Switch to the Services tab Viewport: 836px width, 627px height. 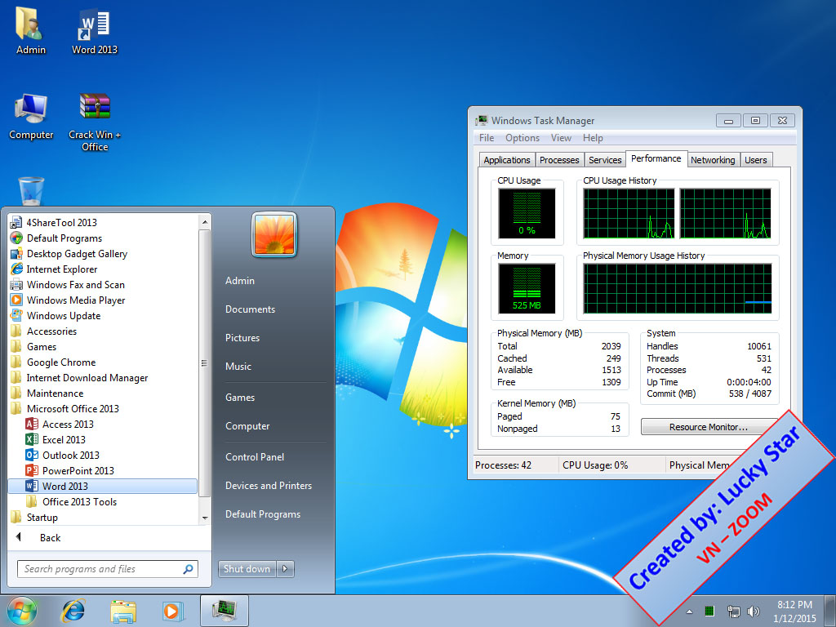pyautogui.click(x=605, y=160)
